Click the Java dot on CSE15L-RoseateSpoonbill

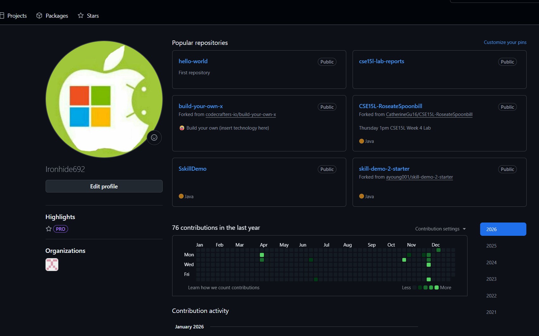pyautogui.click(x=361, y=141)
